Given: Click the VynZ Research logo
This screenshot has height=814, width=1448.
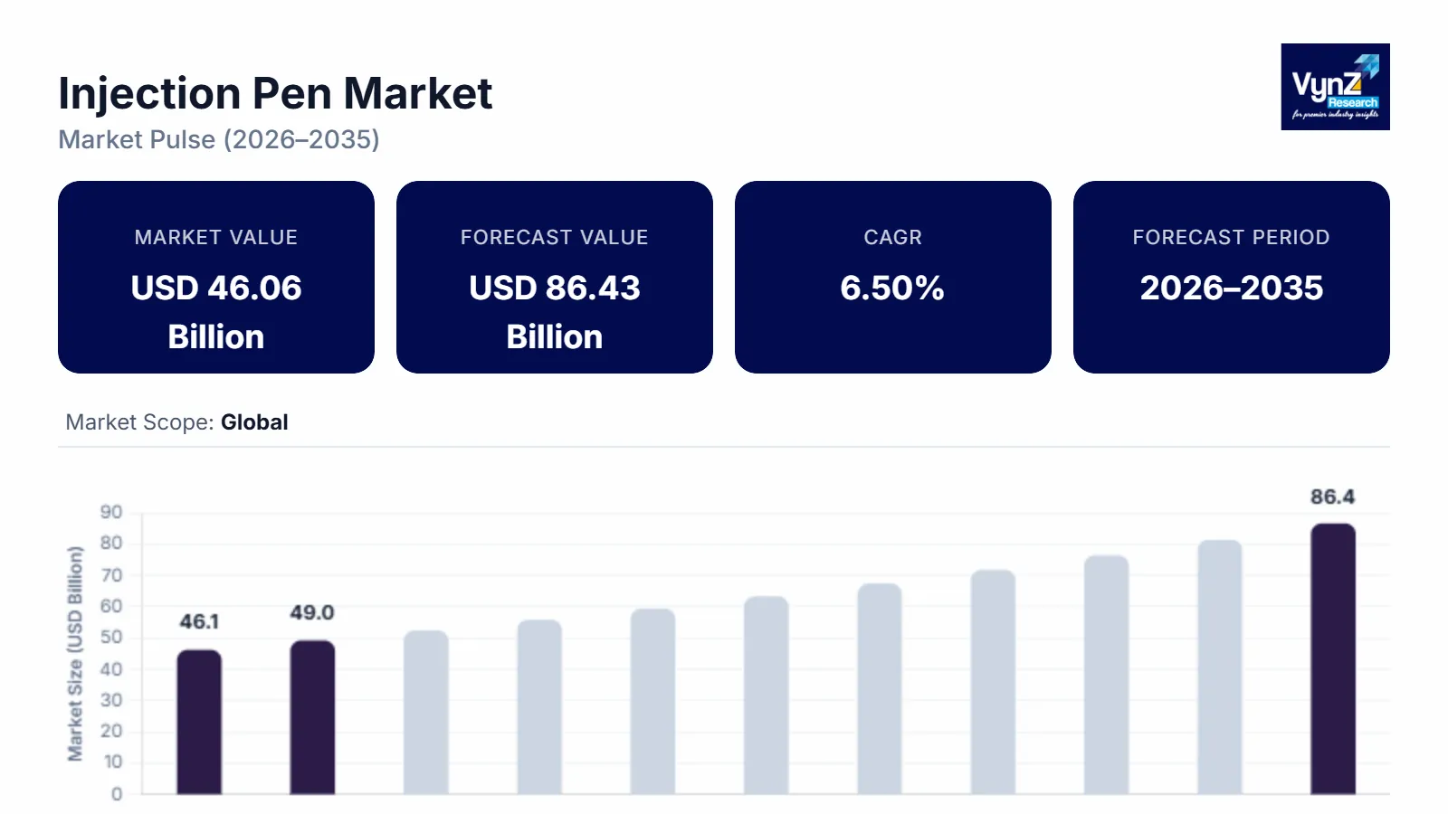Looking at the screenshot, I should (1335, 87).
